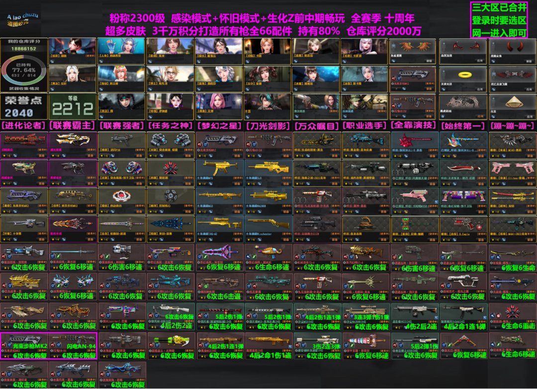This screenshot has height=389, width=537.
Task: Open the mermaid character card with blue hair
Action: tap(121, 51)
